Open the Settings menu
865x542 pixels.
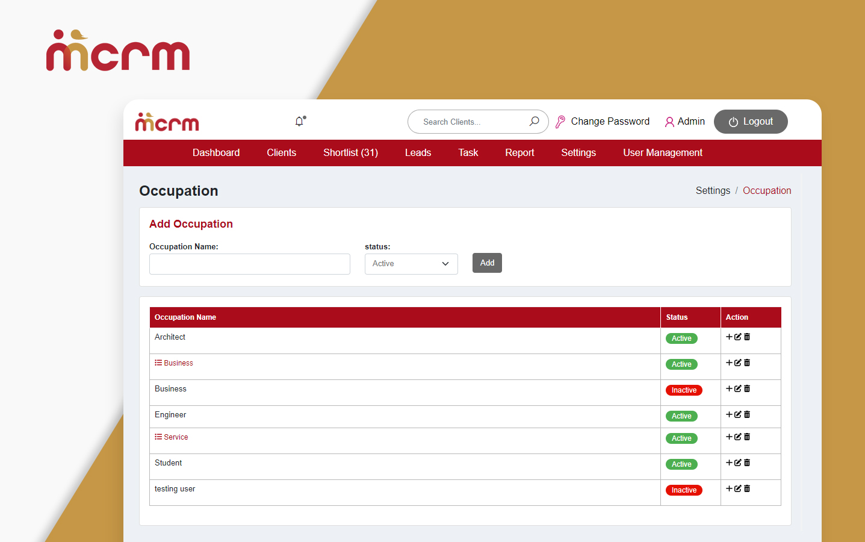pos(578,153)
